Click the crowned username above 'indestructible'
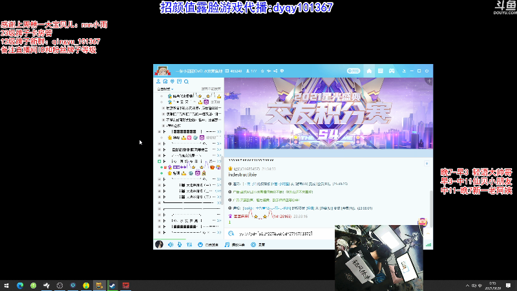517x291 pixels. [247, 169]
